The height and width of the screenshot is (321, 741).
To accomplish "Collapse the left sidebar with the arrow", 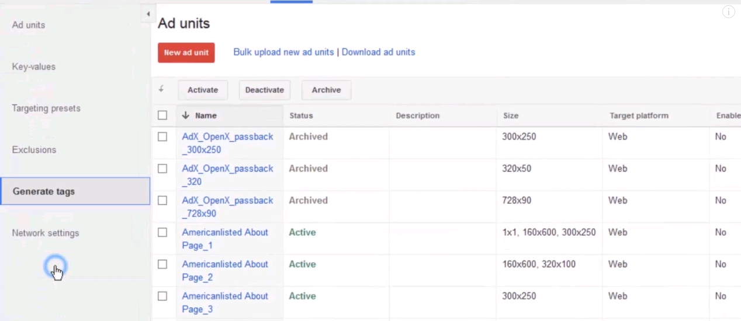I will pyautogui.click(x=148, y=13).
